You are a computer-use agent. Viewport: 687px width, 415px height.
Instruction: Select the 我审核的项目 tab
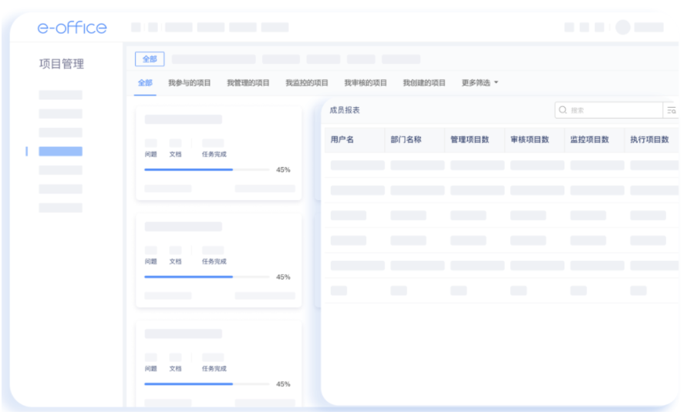click(x=365, y=82)
